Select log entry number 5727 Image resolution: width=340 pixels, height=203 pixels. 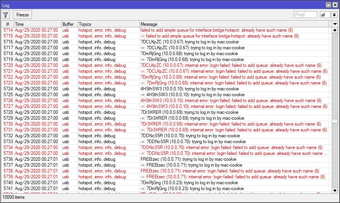[x=166, y=106]
